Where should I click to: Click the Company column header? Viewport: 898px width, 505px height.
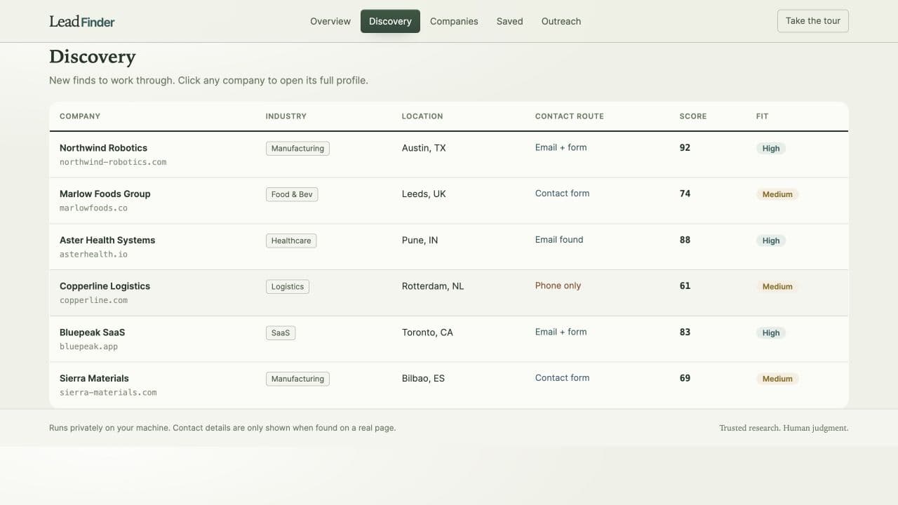[x=80, y=116]
